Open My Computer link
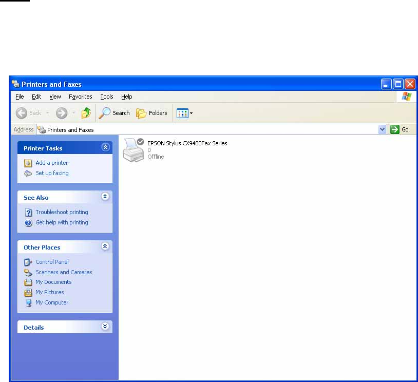 pyautogui.click(x=52, y=302)
